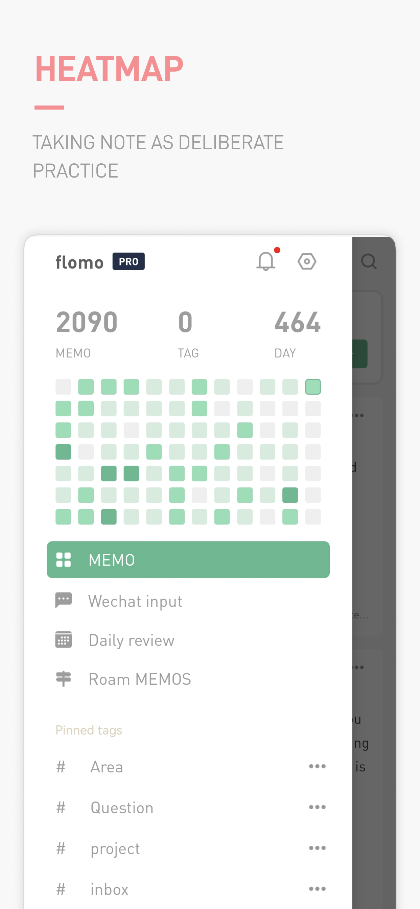The width and height of the screenshot is (420, 909).
Task: Tap the search magnifier icon
Action: coord(369,261)
